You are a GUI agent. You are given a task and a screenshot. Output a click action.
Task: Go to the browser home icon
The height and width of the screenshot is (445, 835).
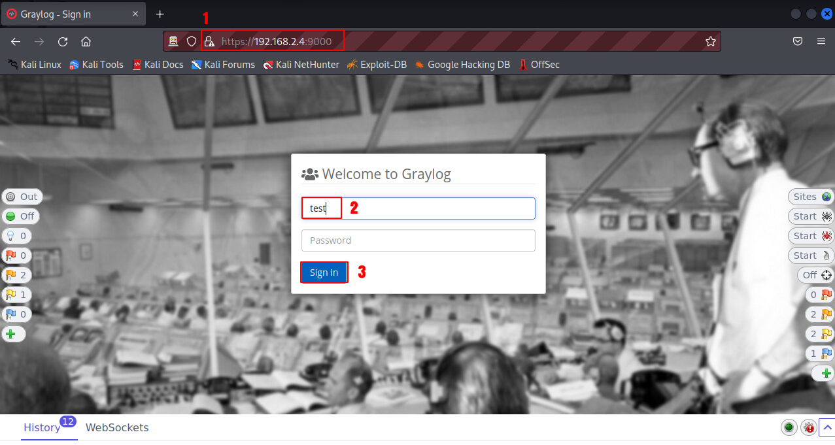tap(86, 41)
